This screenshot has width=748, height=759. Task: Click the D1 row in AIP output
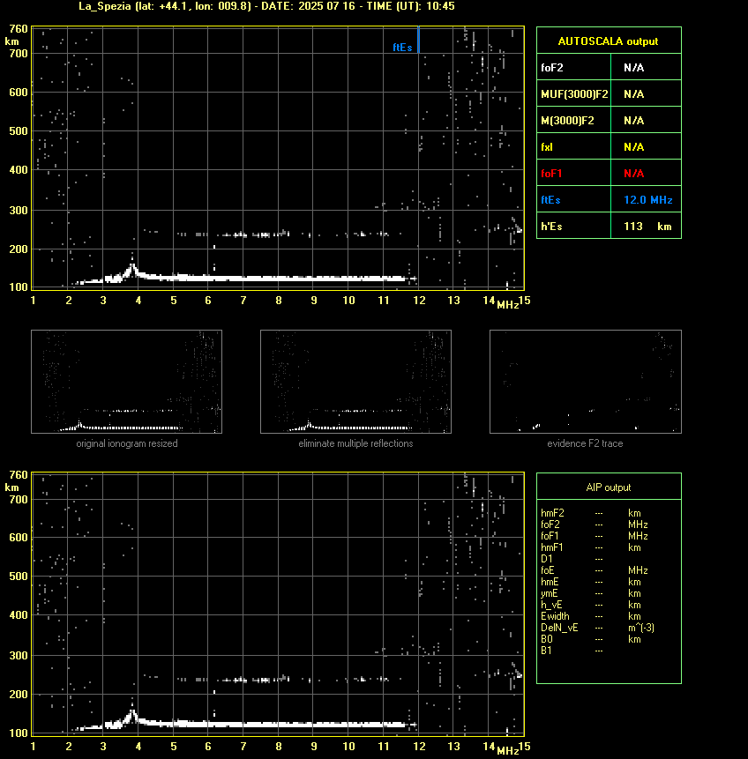coord(572,559)
